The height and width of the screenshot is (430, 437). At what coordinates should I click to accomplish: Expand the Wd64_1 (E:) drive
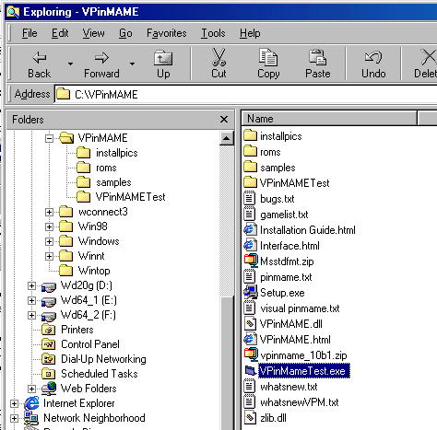tap(31, 300)
